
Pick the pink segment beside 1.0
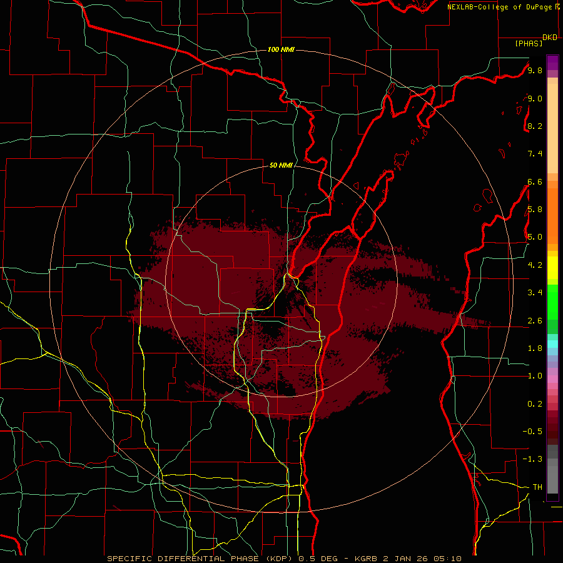[552, 379]
